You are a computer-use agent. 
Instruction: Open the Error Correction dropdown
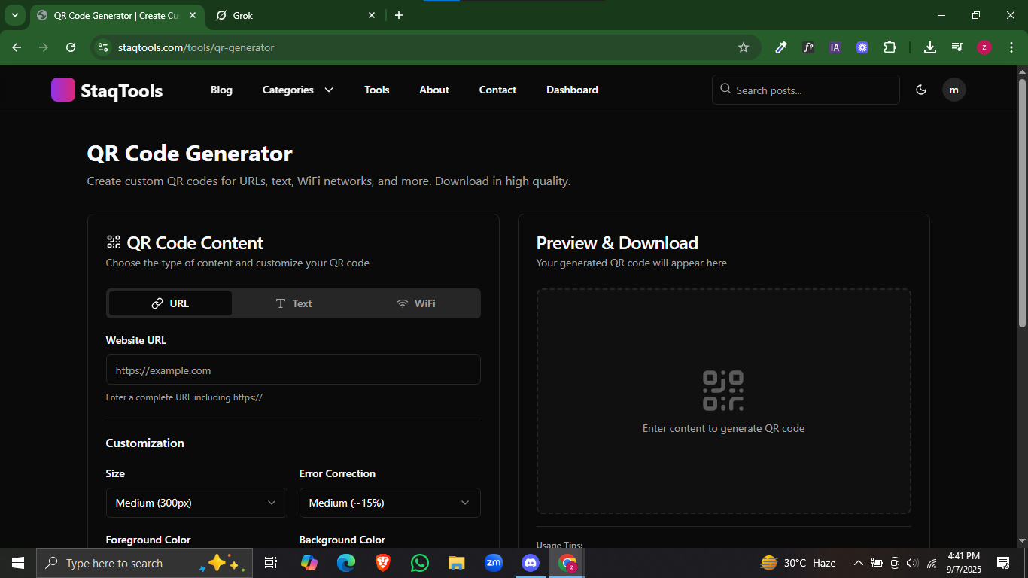[390, 503]
